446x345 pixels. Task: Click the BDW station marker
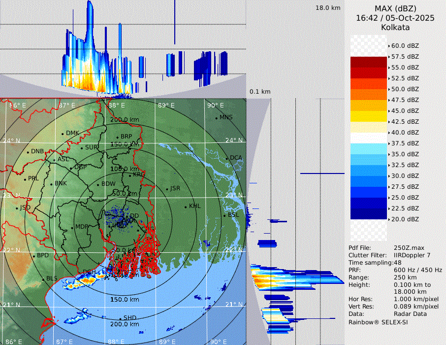[x=98, y=185]
